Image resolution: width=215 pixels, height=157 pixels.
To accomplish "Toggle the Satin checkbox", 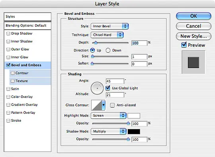I will click(8, 89).
